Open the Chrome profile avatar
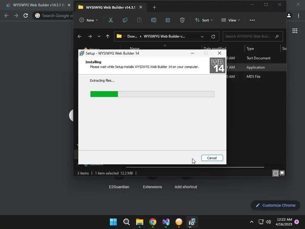 [289, 16]
